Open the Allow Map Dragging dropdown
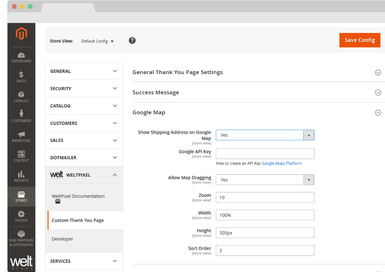Viewport: 385px width, 272px height. (265, 179)
